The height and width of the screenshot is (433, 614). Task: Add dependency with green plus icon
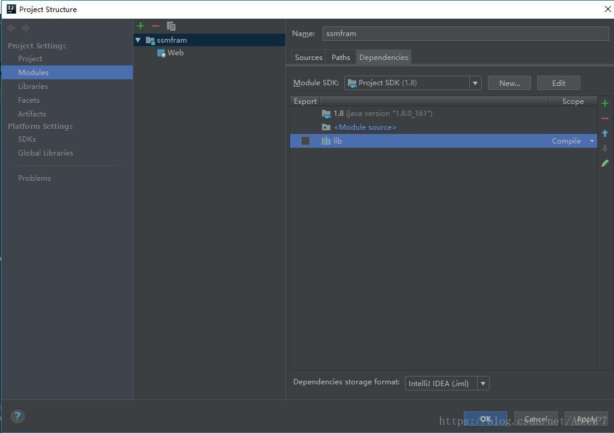[605, 103]
